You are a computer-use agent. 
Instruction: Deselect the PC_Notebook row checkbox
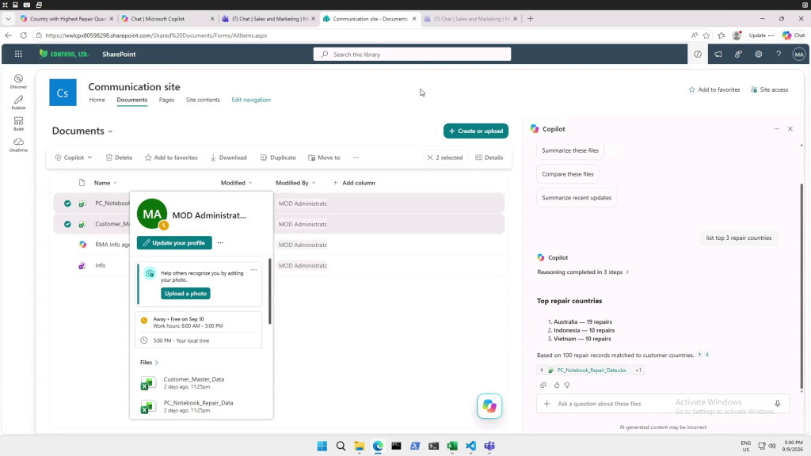pyautogui.click(x=67, y=203)
